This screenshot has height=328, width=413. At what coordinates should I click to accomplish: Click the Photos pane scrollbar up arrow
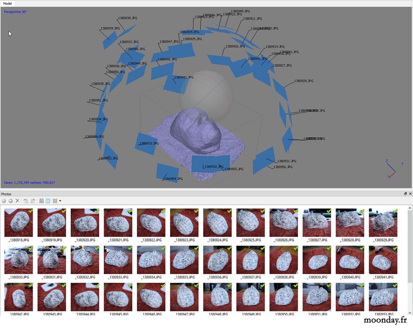(x=410, y=208)
